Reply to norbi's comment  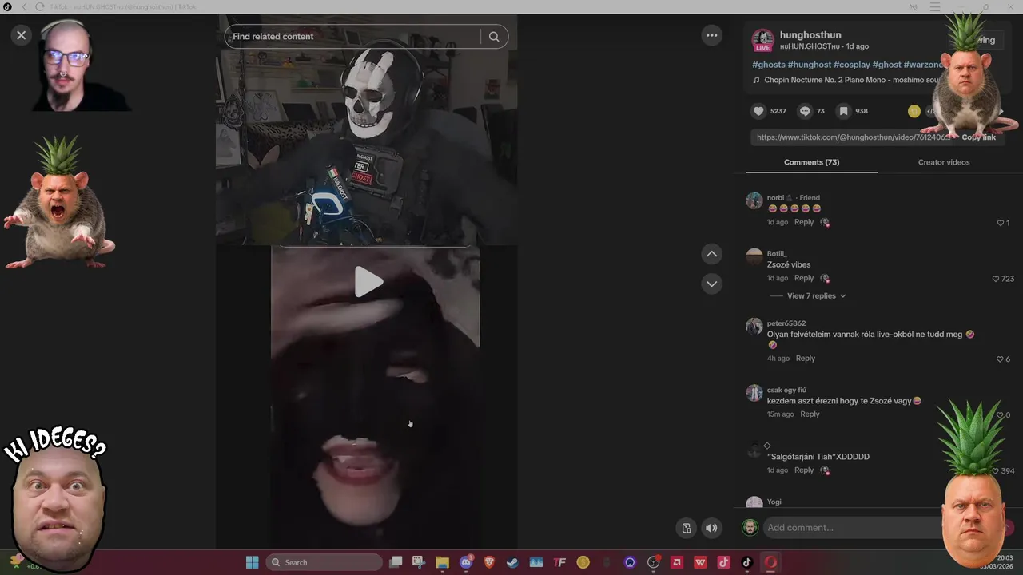coord(804,223)
